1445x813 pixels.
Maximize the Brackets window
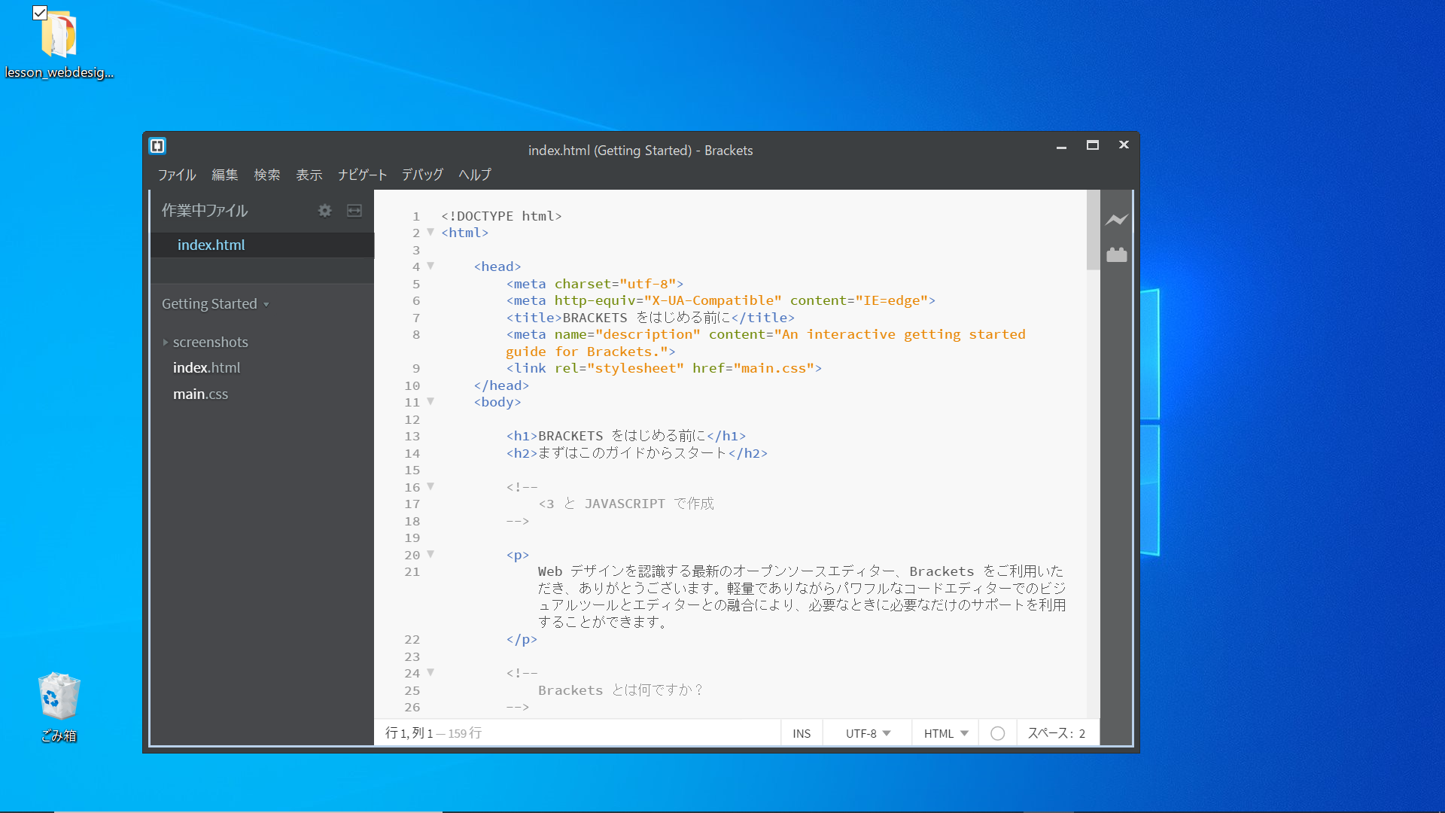tap(1093, 145)
